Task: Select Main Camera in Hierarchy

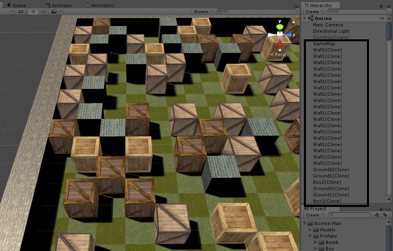Action: 328,25
